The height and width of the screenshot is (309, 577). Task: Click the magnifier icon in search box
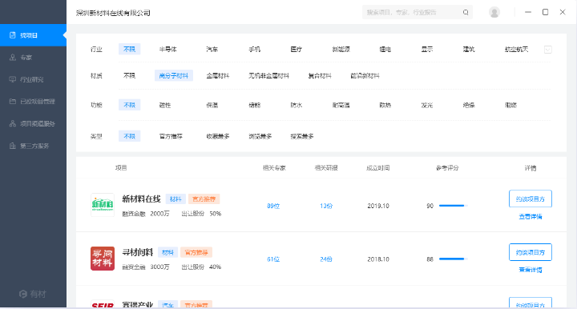pos(466,13)
